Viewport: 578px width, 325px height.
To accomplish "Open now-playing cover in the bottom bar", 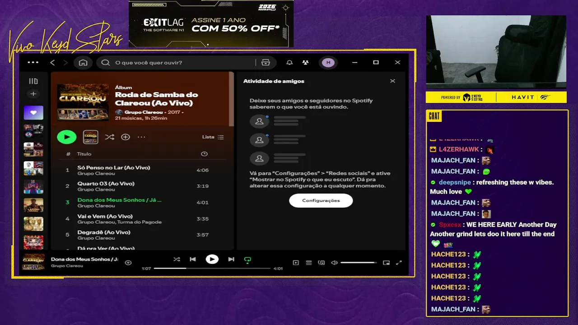I will point(33,262).
